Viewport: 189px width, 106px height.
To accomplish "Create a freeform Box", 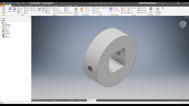I will [x=111, y=10].
